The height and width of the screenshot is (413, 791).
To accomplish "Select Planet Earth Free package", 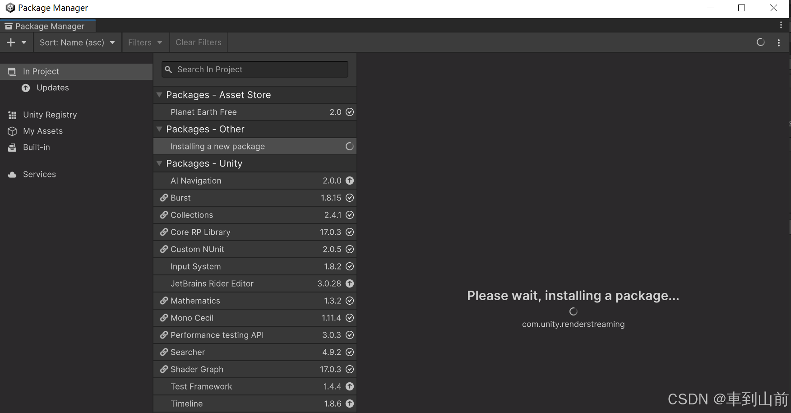I will coord(255,112).
